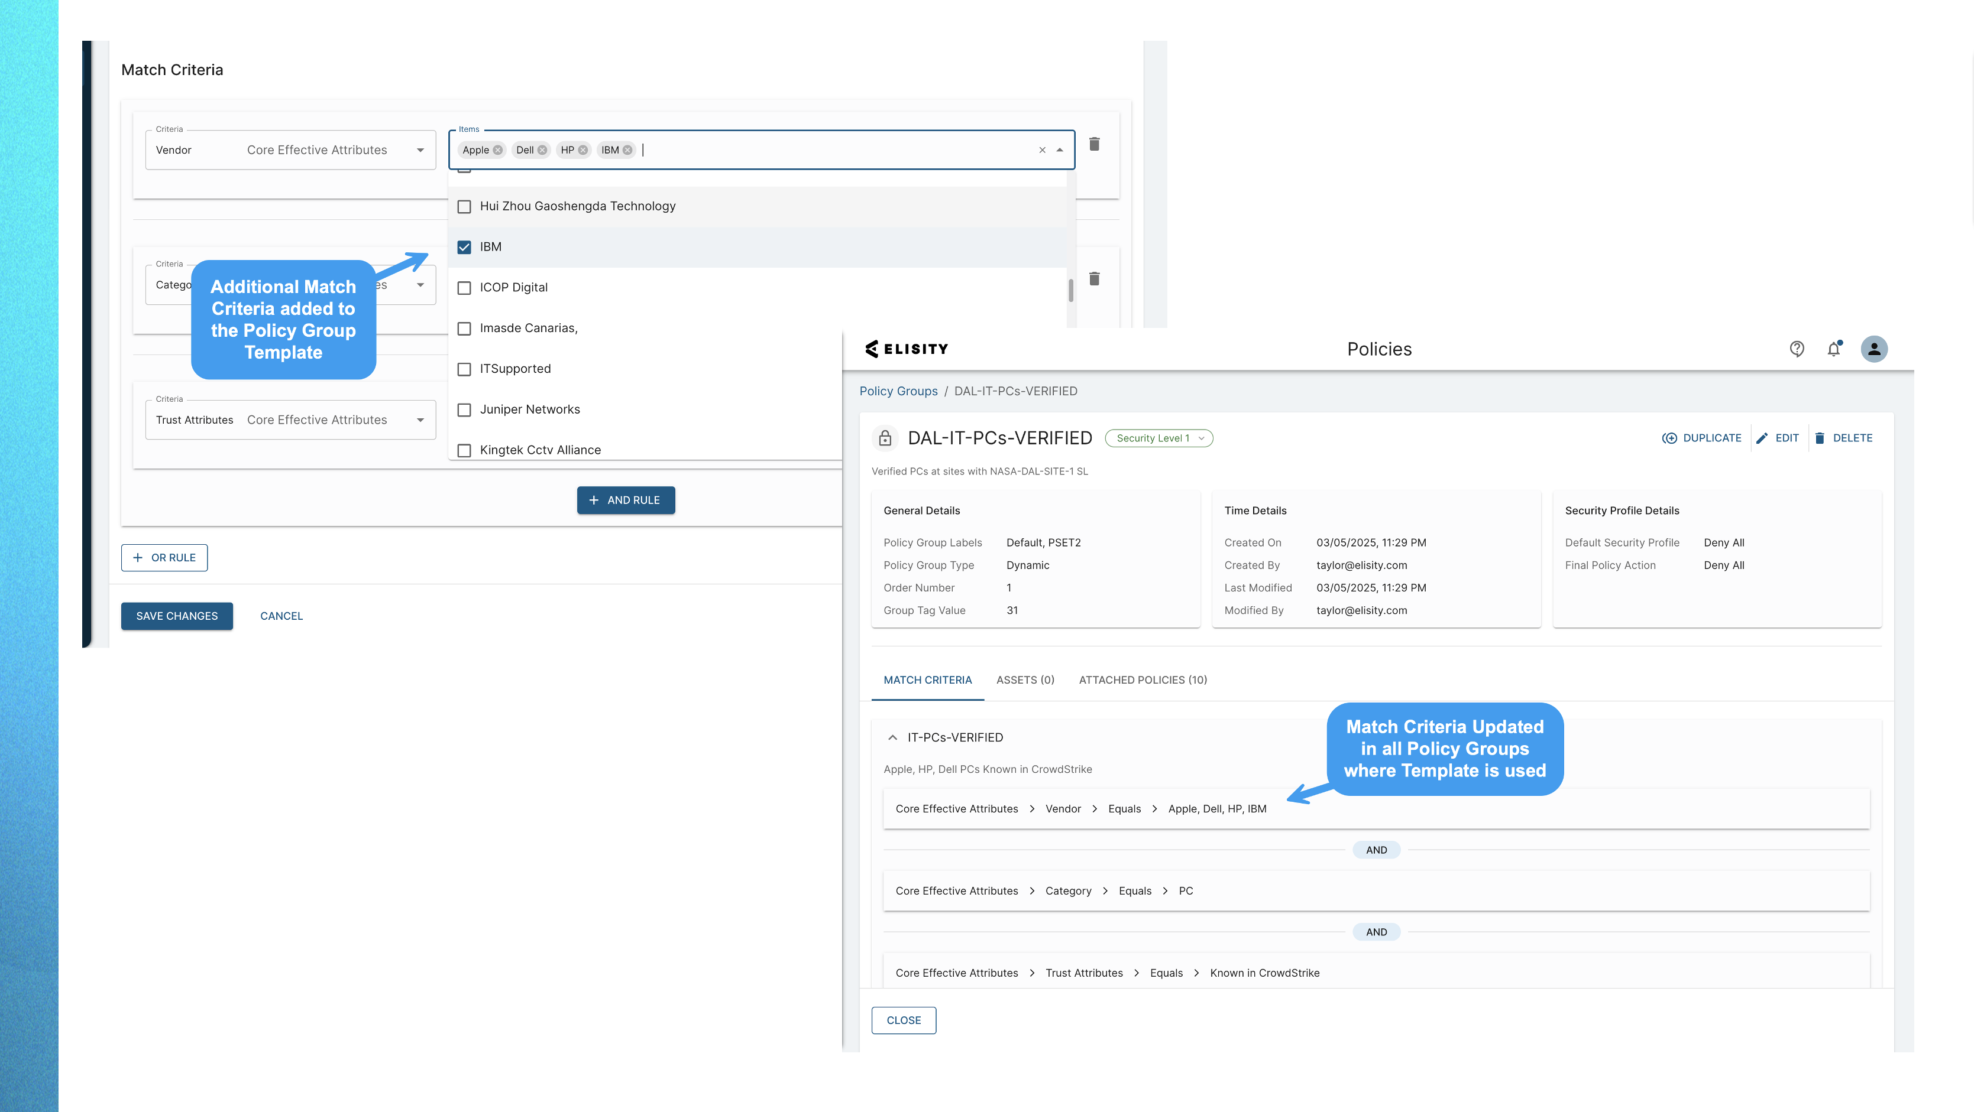Click the Modified By email taylor@elisity.com

[1362, 610]
